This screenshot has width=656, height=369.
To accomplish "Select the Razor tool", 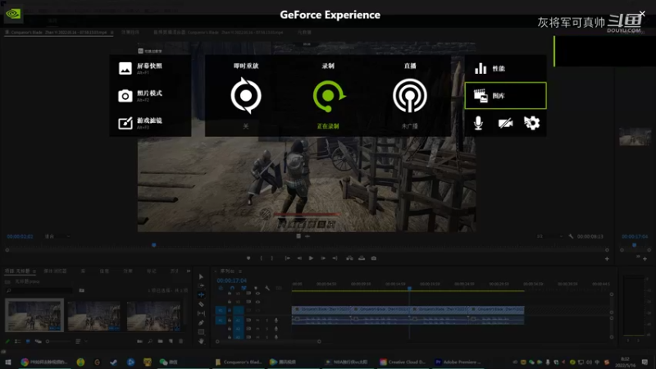I will coord(201,304).
